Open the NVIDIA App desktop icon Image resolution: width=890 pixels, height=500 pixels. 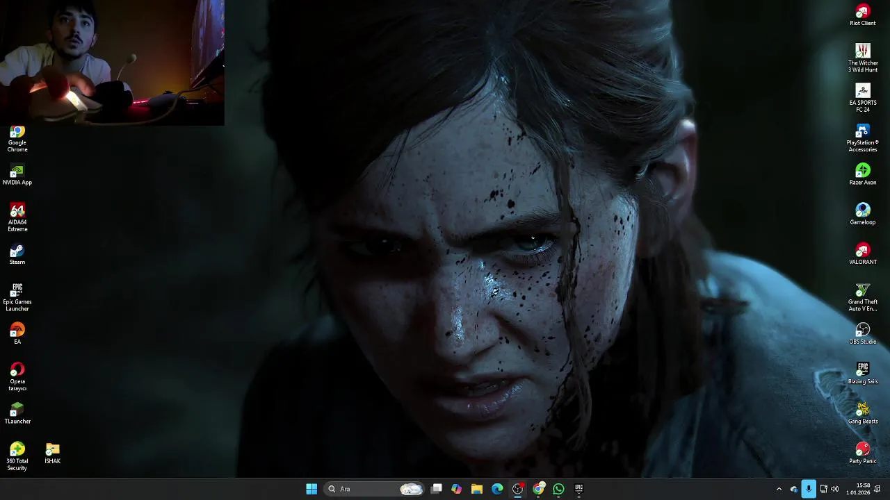point(17,175)
